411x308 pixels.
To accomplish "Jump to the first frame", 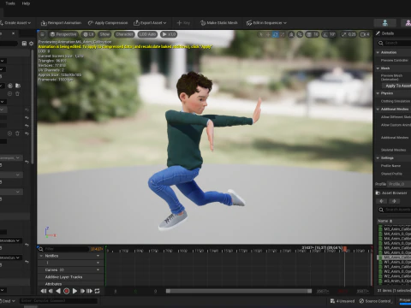I will (44, 291).
